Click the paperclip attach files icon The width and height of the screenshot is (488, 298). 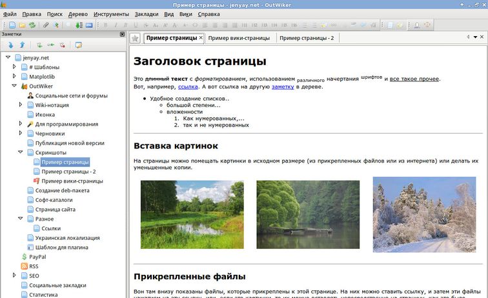point(46,25)
